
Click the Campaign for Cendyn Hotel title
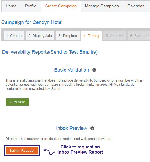[x=32, y=22]
